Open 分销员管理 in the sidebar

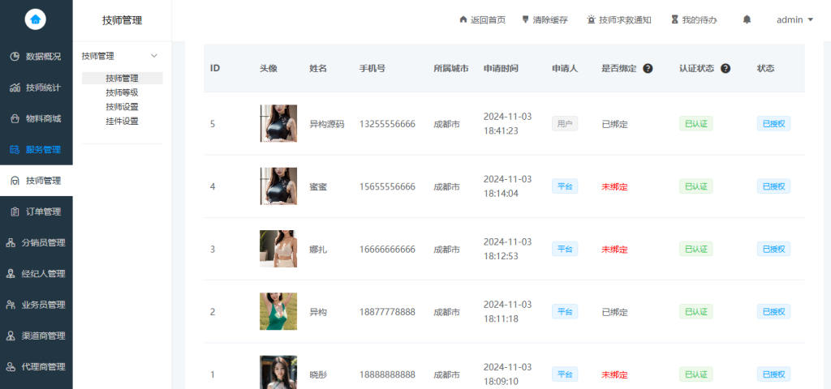[36, 242]
